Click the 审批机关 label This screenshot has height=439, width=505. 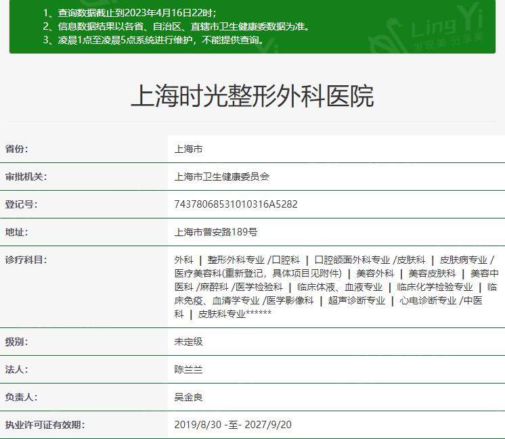[26, 177]
